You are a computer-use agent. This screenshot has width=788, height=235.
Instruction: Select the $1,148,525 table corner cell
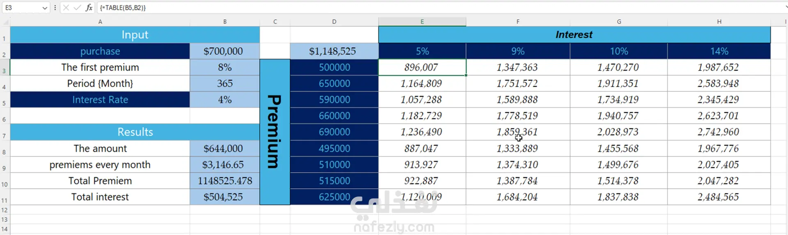[334, 51]
